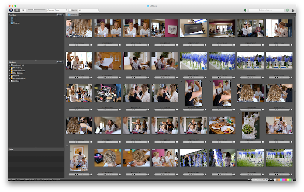Click the Name sort button in Favorites header
The image size is (304, 192).
click(x=60, y=15)
